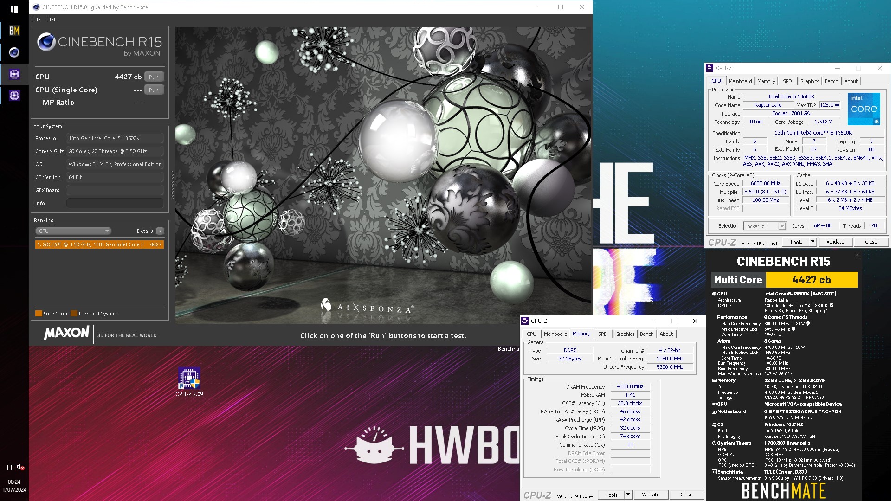Image resolution: width=891 pixels, height=501 pixels.
Task: Open the File menu in Cinebench
Action: (x=37, y=19)
